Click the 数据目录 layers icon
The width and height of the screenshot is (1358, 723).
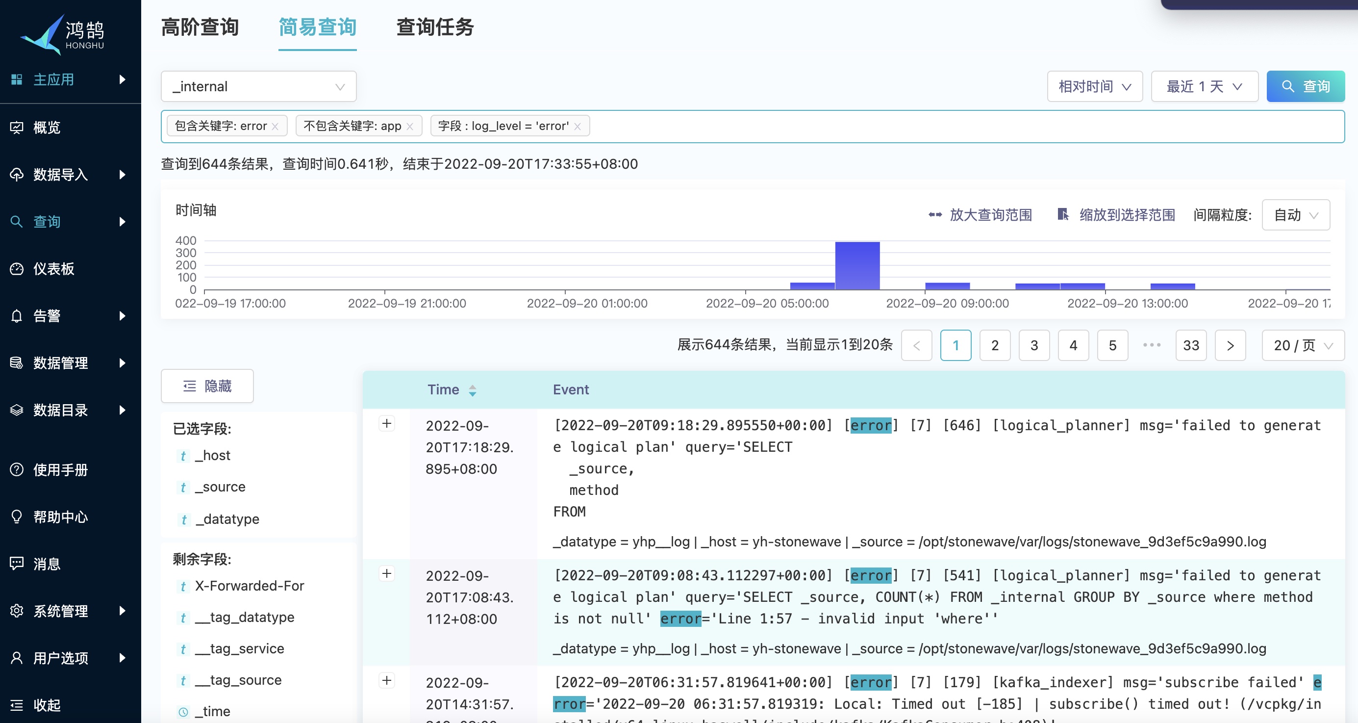16,410
